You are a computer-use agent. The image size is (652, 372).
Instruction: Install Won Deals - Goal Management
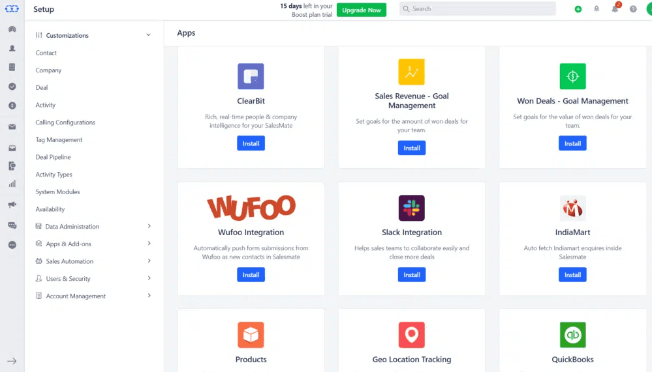tap(572, 143)
